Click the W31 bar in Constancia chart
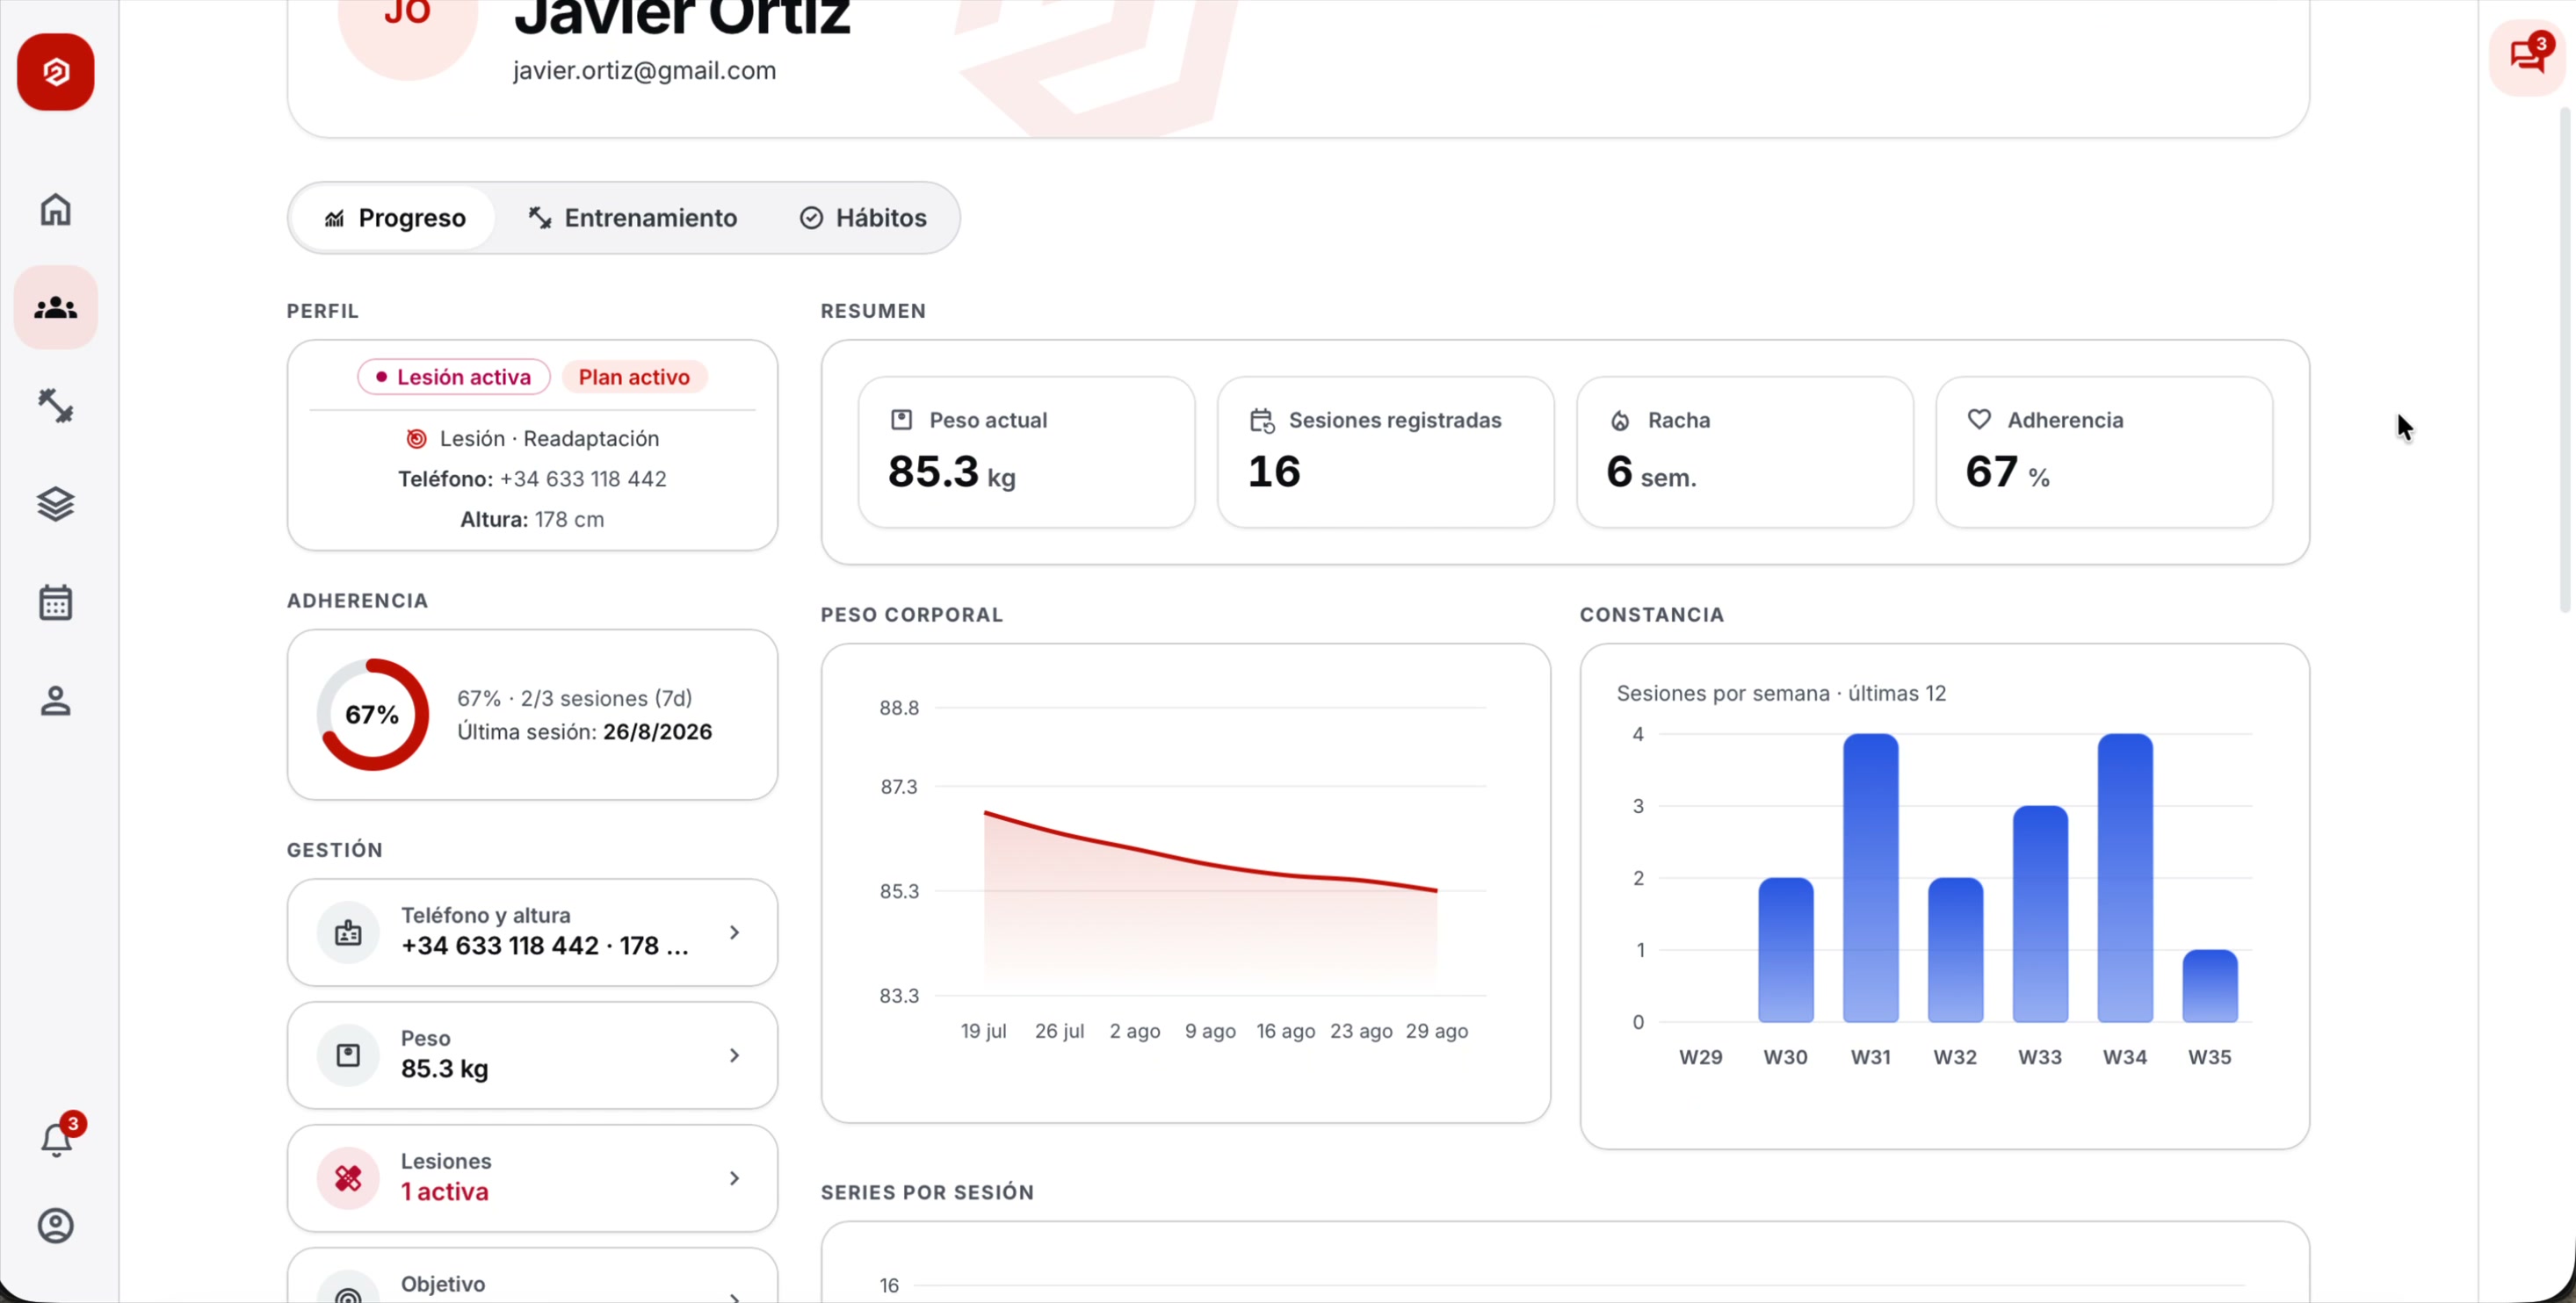The height and width of the screenshot is (1303, 2576). coord(1871,878)
